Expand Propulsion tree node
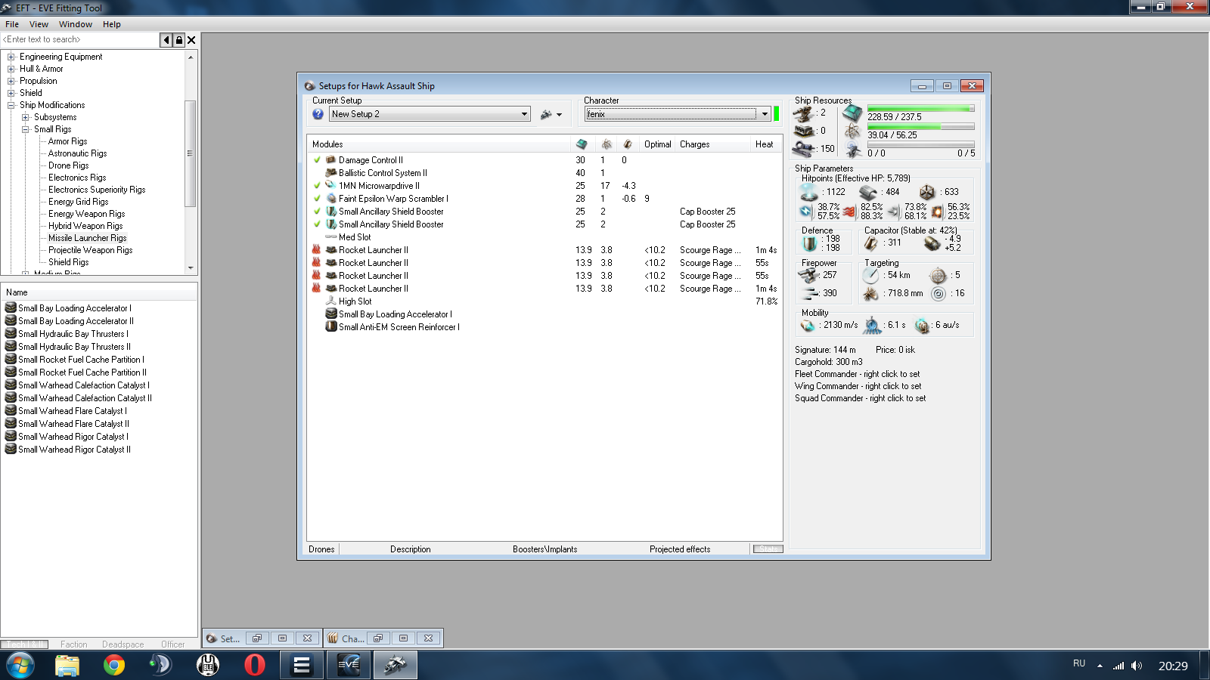The image size is (1210, 680). pos(11,81)
